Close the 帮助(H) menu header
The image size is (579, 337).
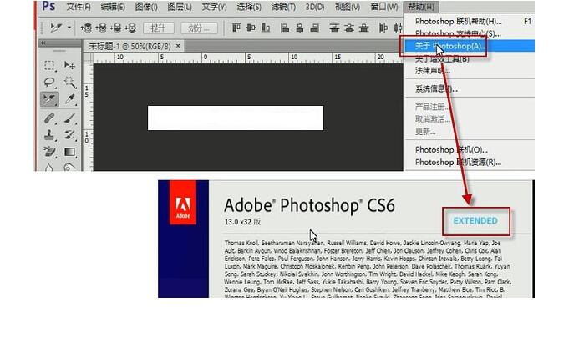point(421,7)
